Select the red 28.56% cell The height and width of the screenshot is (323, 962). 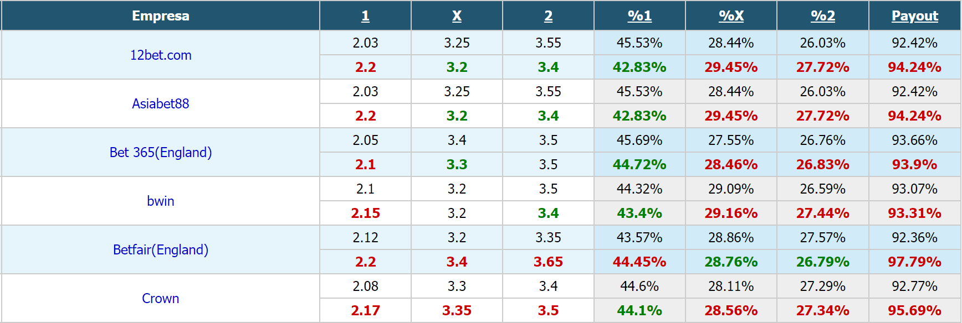[731, 311]
